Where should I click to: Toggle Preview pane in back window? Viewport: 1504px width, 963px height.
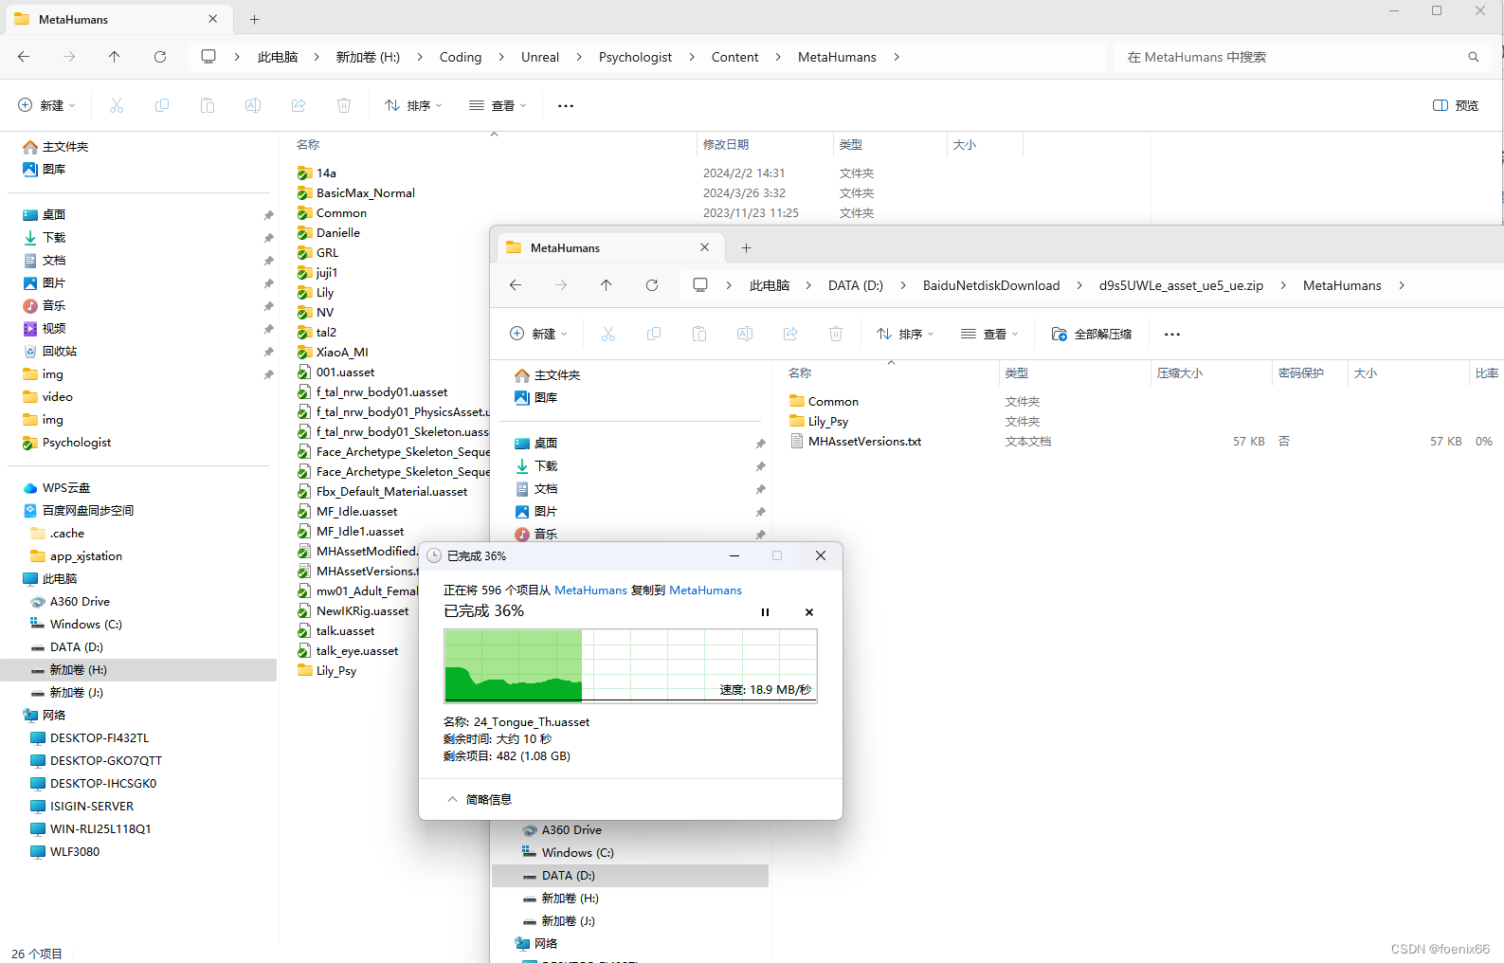pos(1456,105)
